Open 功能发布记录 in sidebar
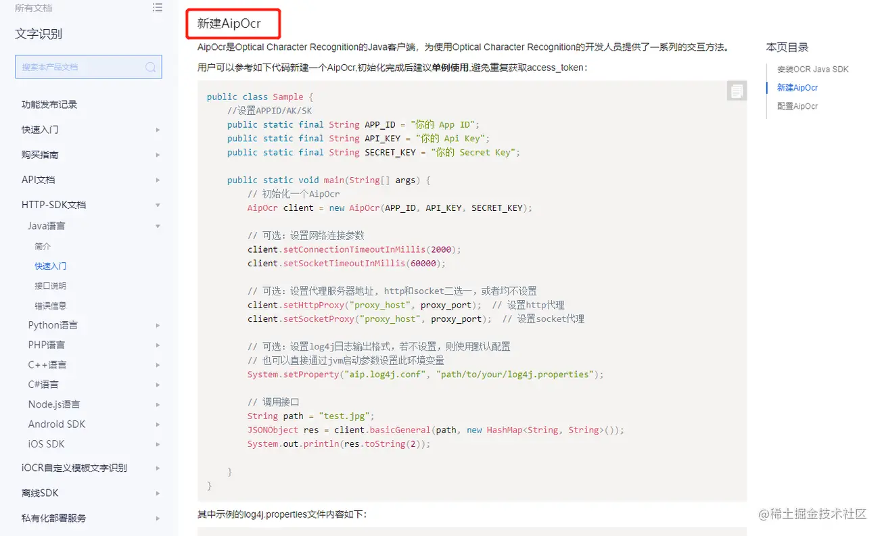The height and width of the screenshot is (536, 882). coord(49,105)
